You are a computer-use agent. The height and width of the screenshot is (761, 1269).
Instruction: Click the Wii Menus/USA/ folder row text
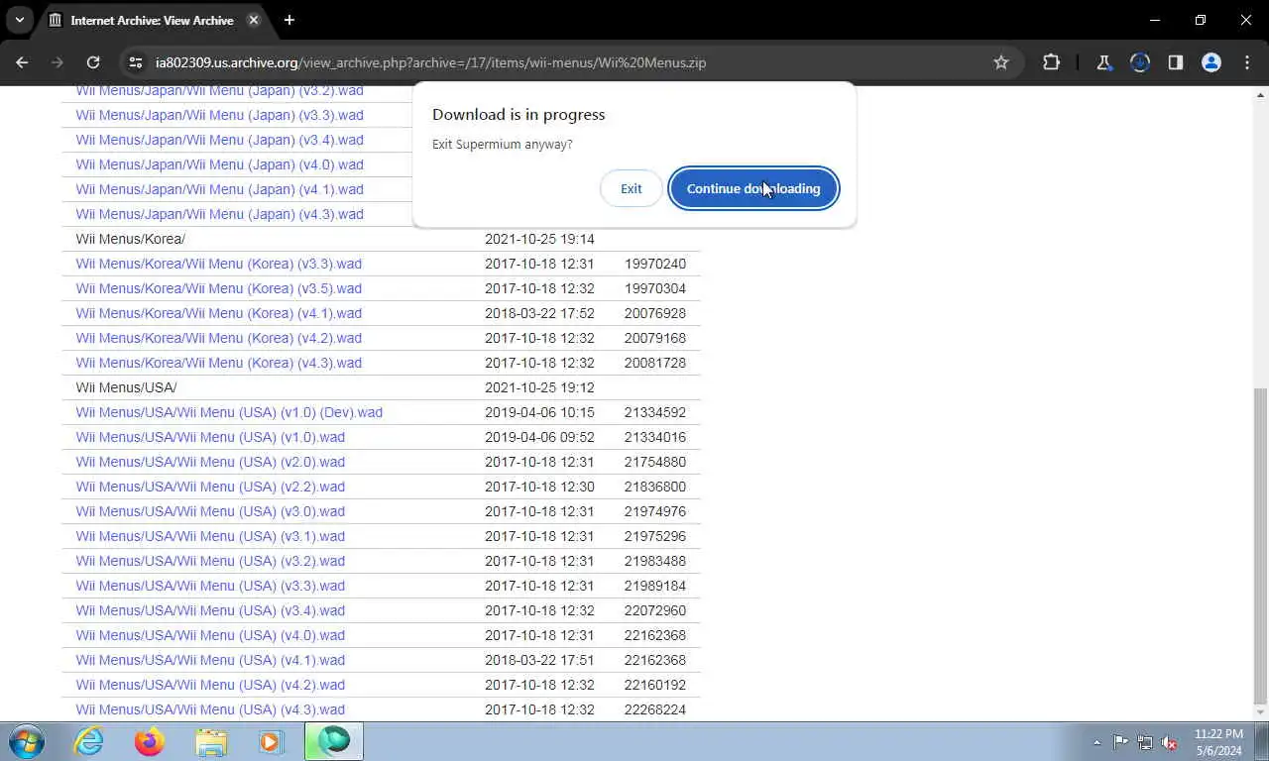[x=126, y=387]
